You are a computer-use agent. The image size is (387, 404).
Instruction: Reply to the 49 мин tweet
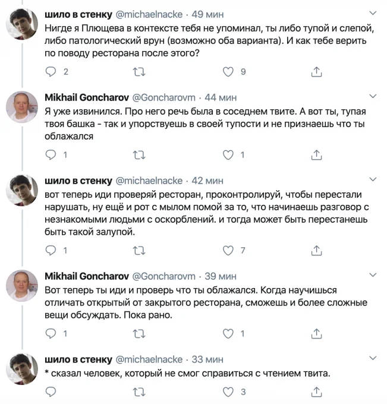point(51,72)
